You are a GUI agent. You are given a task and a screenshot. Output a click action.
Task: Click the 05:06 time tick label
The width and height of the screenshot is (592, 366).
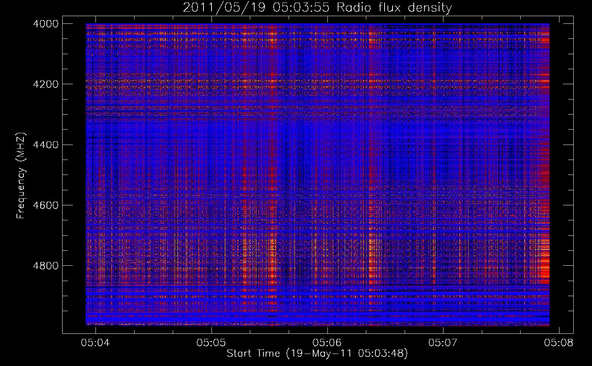coord(327,343)
